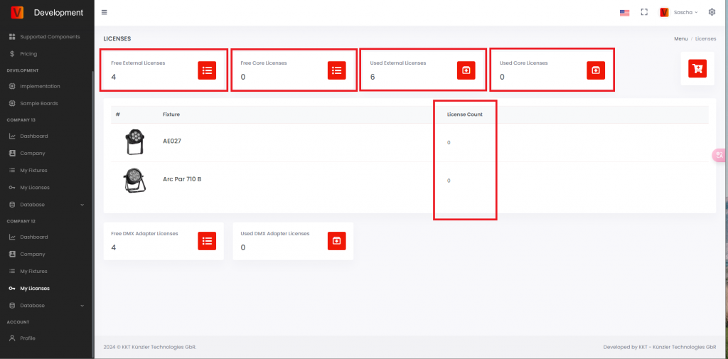The height and width of the screenshot is (359, 728).
Task: Click the Used External Licenses icon
Action: click(x=466, y=70)
